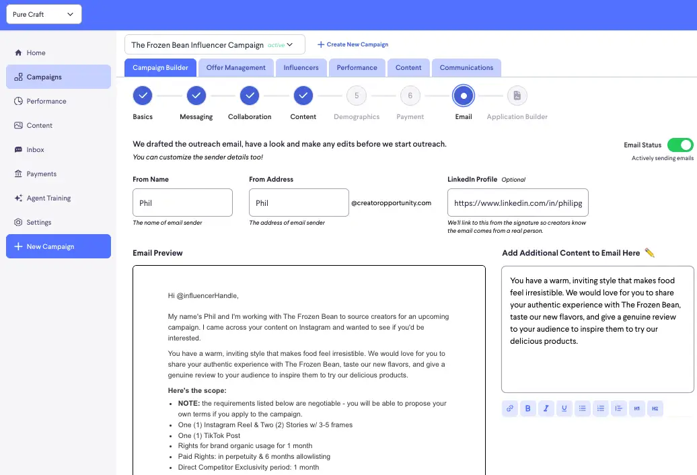The image size is (697, 475).
Task: Click the pencil icon beside Add Additional Content
Action: (649, 253)
